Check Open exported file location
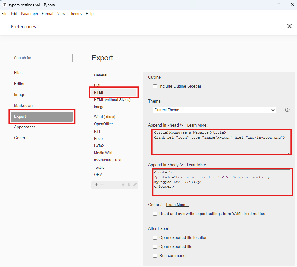Image resolution: width=297 pixels, height=267 pixels. 155,238
